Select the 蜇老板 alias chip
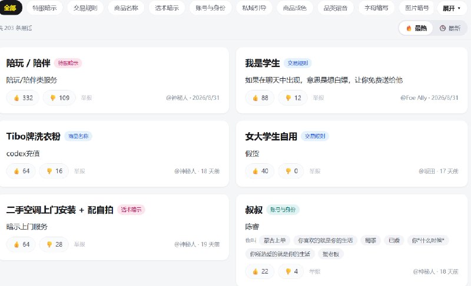This screenshot has width=471, height=286. coord(331,254)
